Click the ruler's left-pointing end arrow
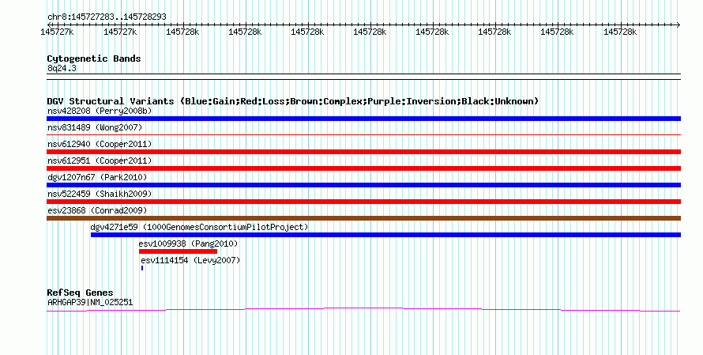This screenshot has width=703, height=355. pos(49,25)
